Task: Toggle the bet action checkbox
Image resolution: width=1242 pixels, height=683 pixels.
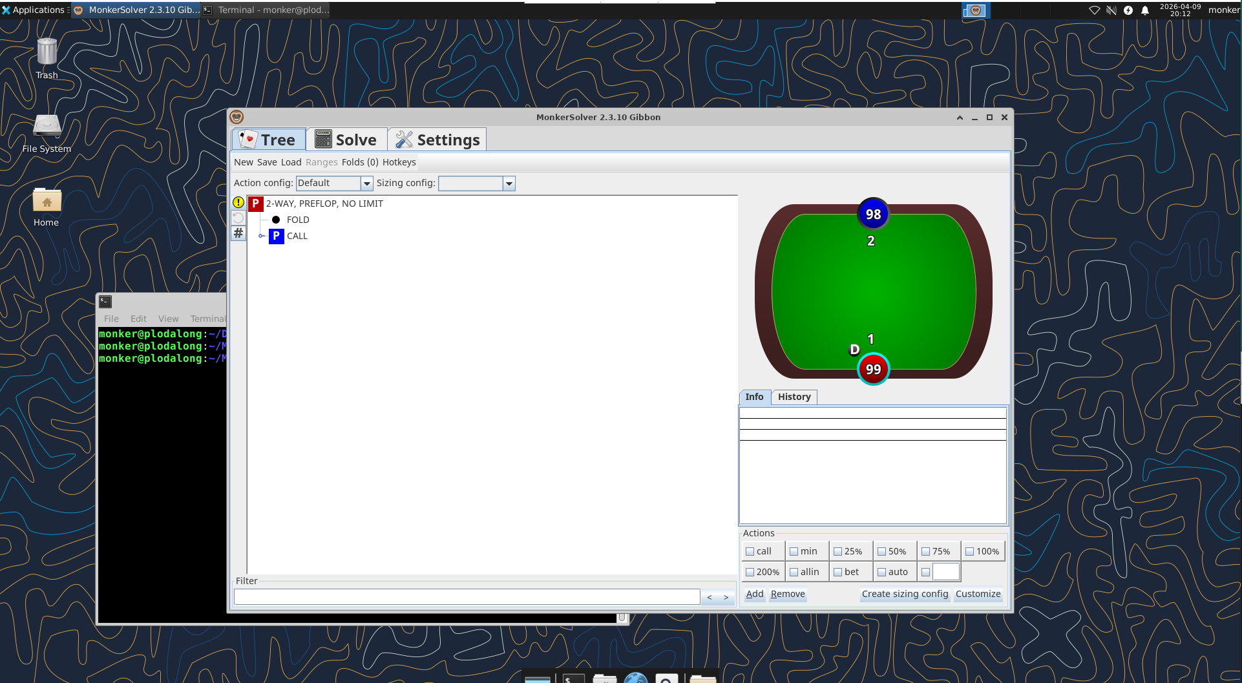Action: (837, 572)
